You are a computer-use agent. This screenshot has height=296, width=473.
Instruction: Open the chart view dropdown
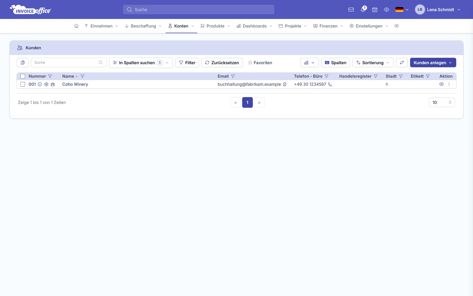(310, 62)
